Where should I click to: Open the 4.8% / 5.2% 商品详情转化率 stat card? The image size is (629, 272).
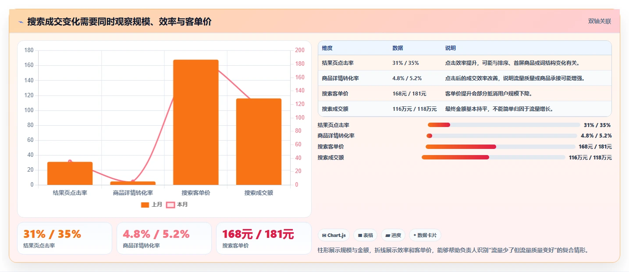tap(164, 238)
